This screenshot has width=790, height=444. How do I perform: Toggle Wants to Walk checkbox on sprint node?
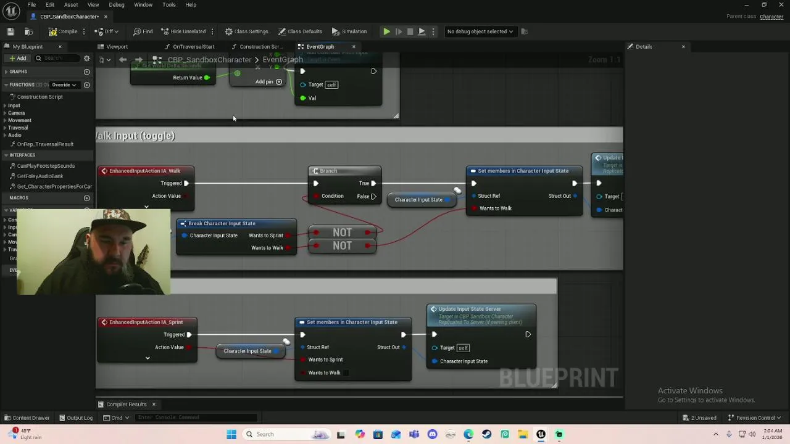pos(346,372)
